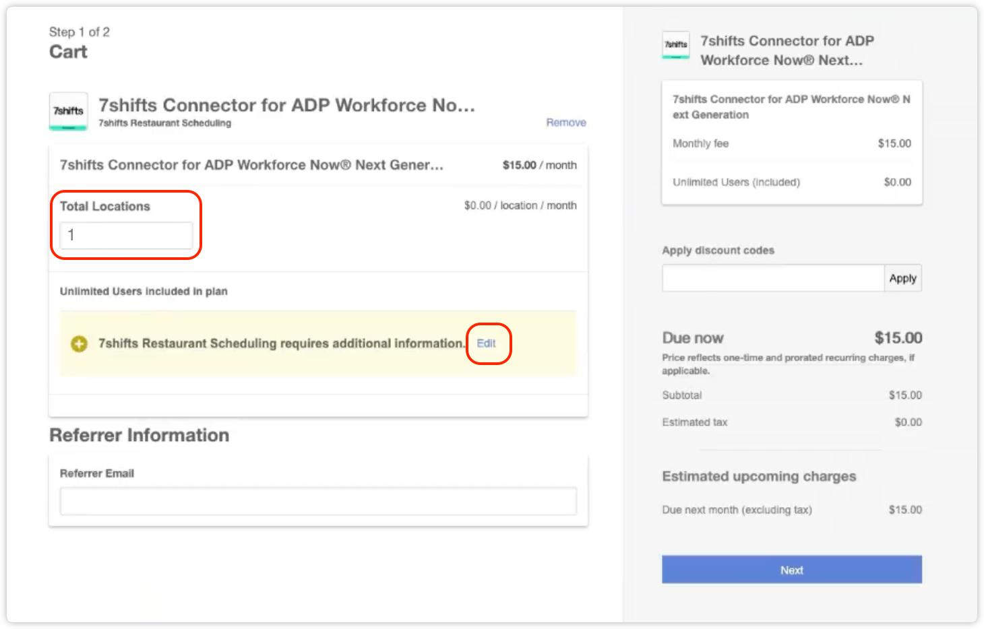Click the Step 1 of 2 indicator
The height and width of the screenshot is (629, 984).
tap(79, 32)
